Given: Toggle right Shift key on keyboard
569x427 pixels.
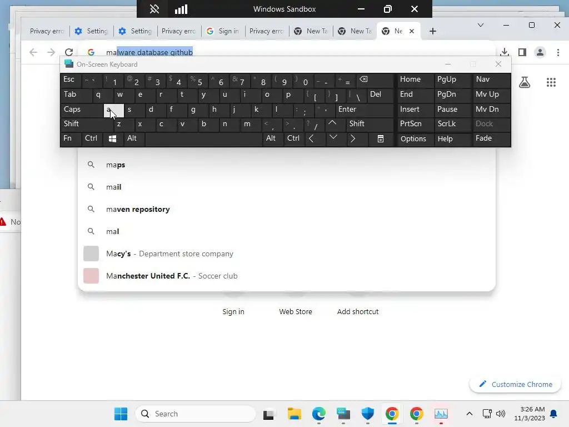Looking at the screenshot, I should pyautogui.click(x=370, y=124).
